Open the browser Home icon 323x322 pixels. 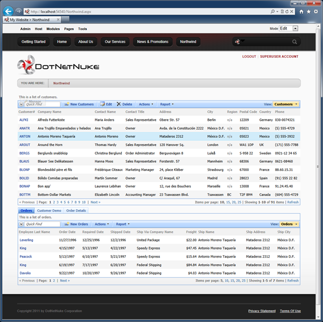pyautogui.click(x=302, y=12)
